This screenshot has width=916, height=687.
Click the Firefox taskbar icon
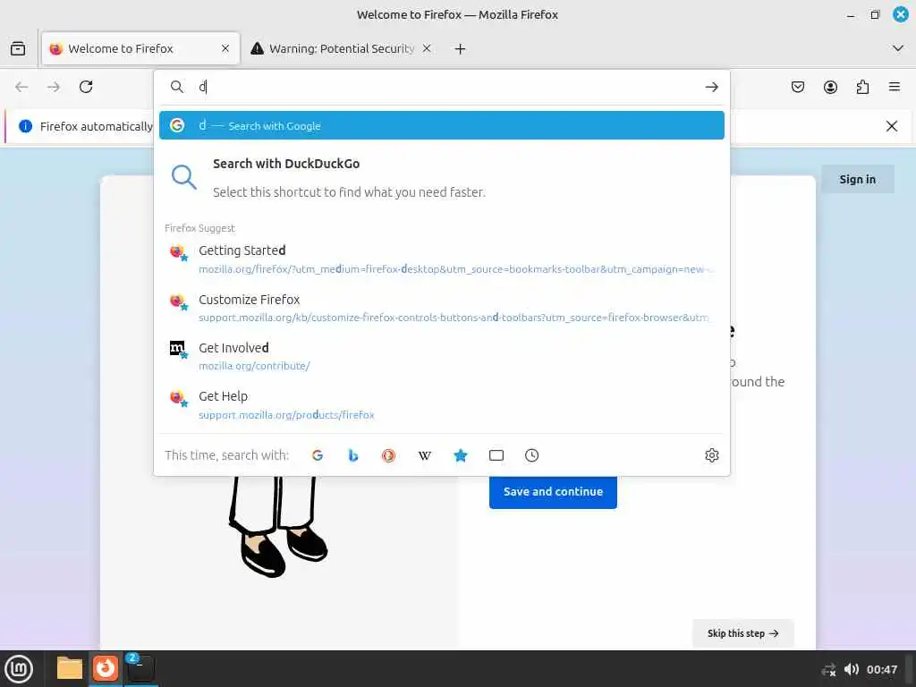point(106,668)
